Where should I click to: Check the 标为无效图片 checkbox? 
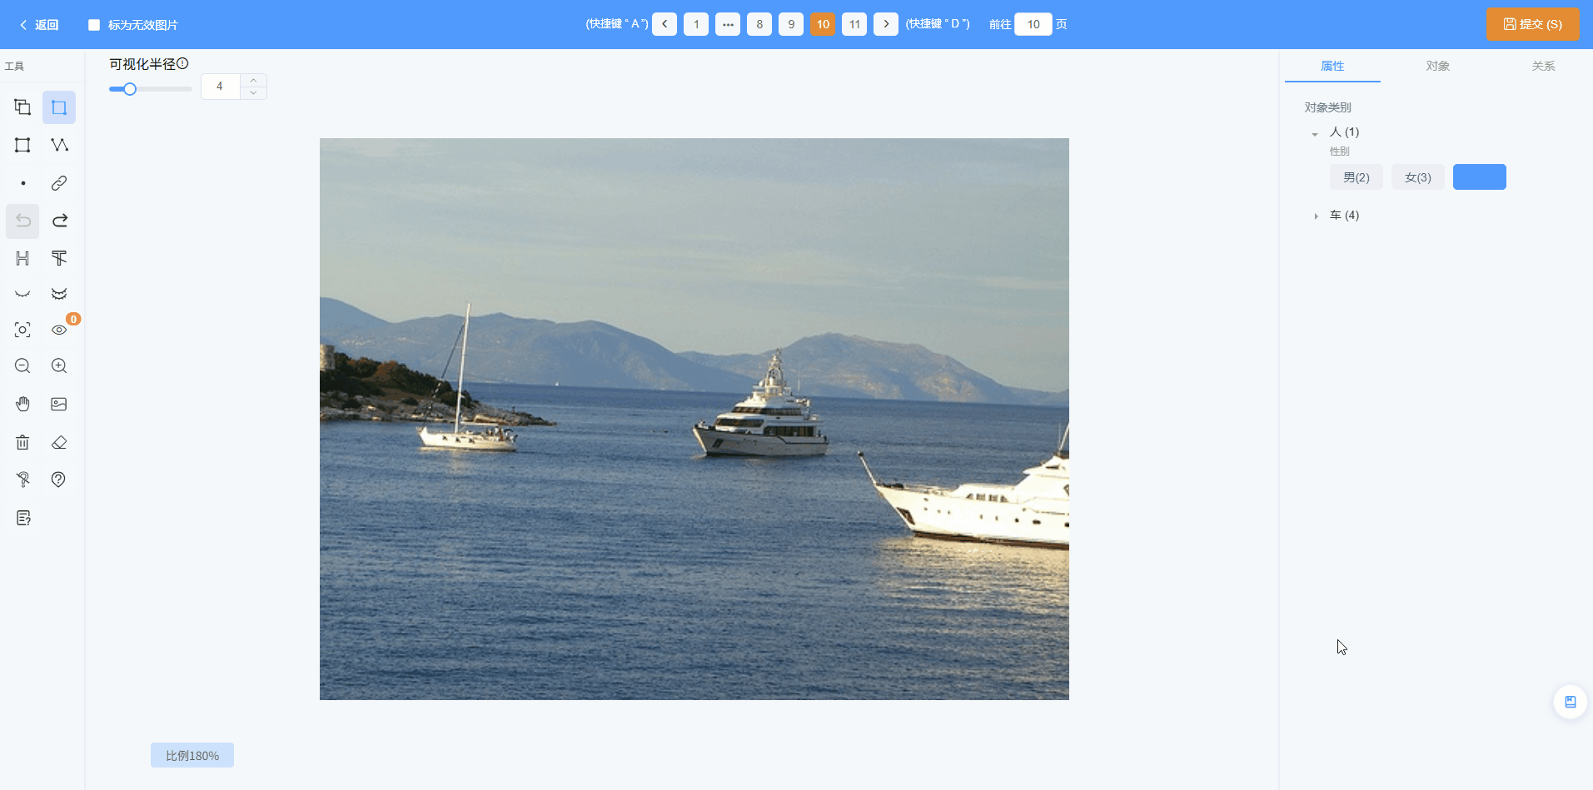click(94, 25)
